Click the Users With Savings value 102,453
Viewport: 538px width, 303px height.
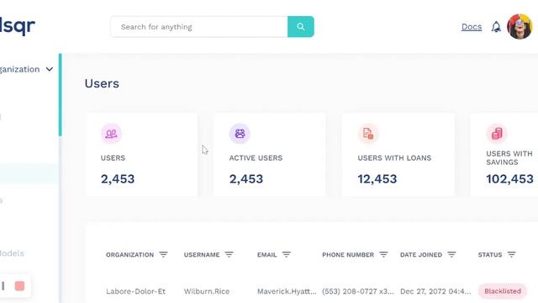point(509,179)
